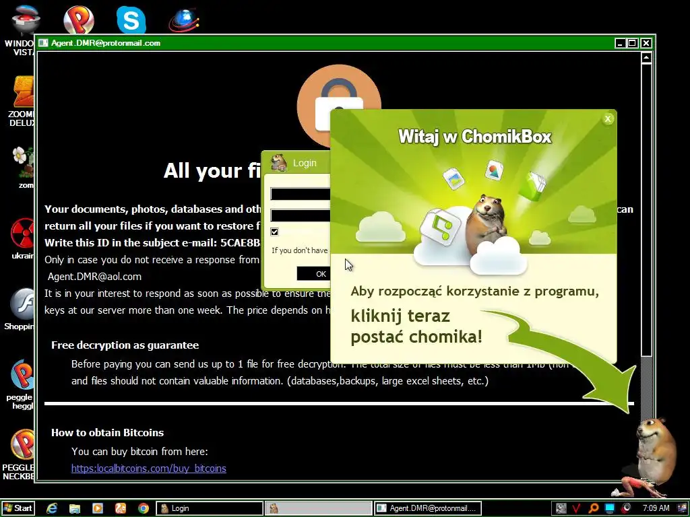Click the first gray tray icon
690x517 pixels.
[x=561, y=509]
